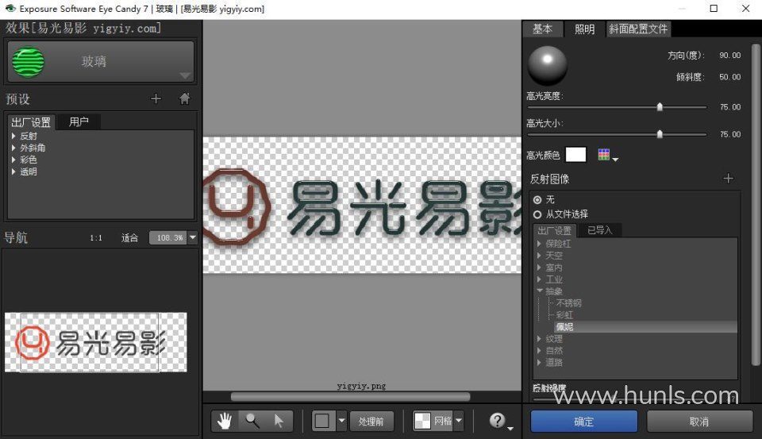Expand the 透明 preset group

[x=13, y=171]
